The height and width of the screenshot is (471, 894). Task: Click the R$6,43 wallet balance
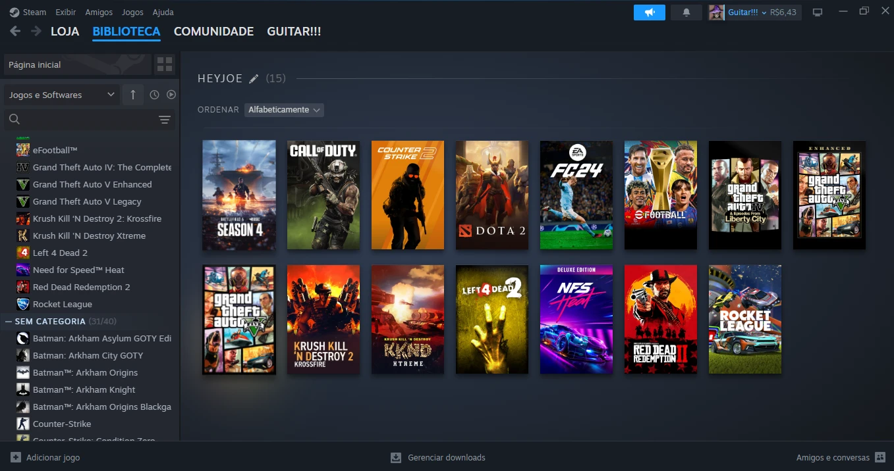783,12
